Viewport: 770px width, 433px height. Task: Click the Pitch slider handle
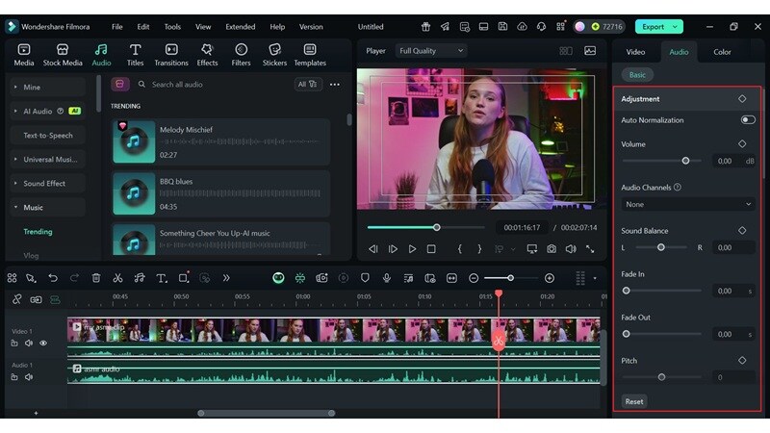661,377
